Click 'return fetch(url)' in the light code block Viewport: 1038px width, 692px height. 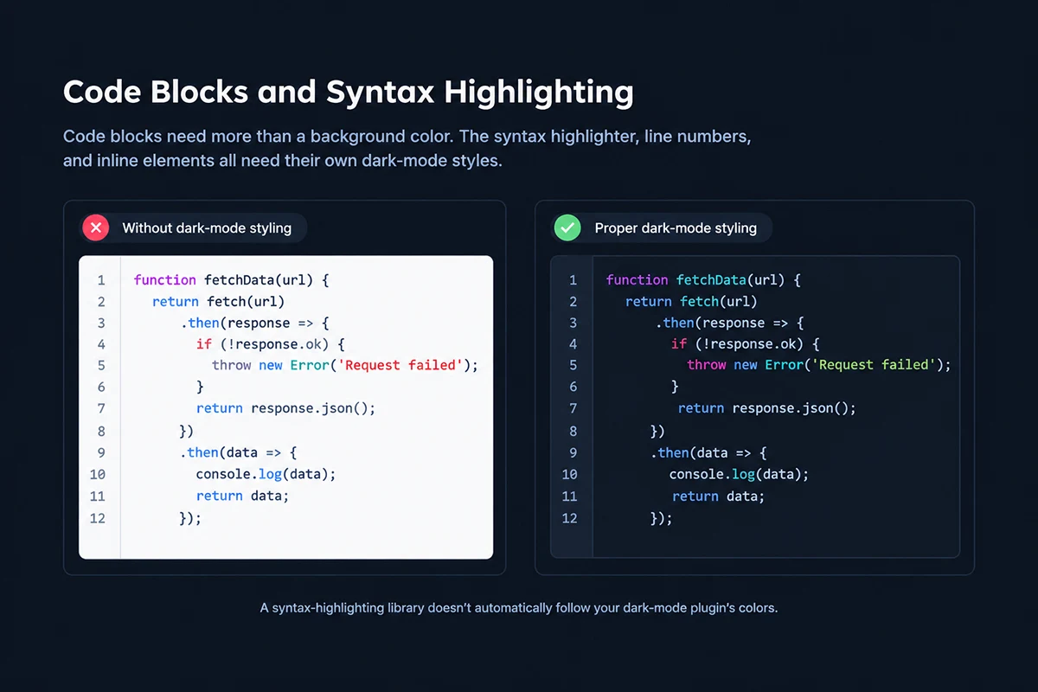pyautogui.click(x=218, y=302)
